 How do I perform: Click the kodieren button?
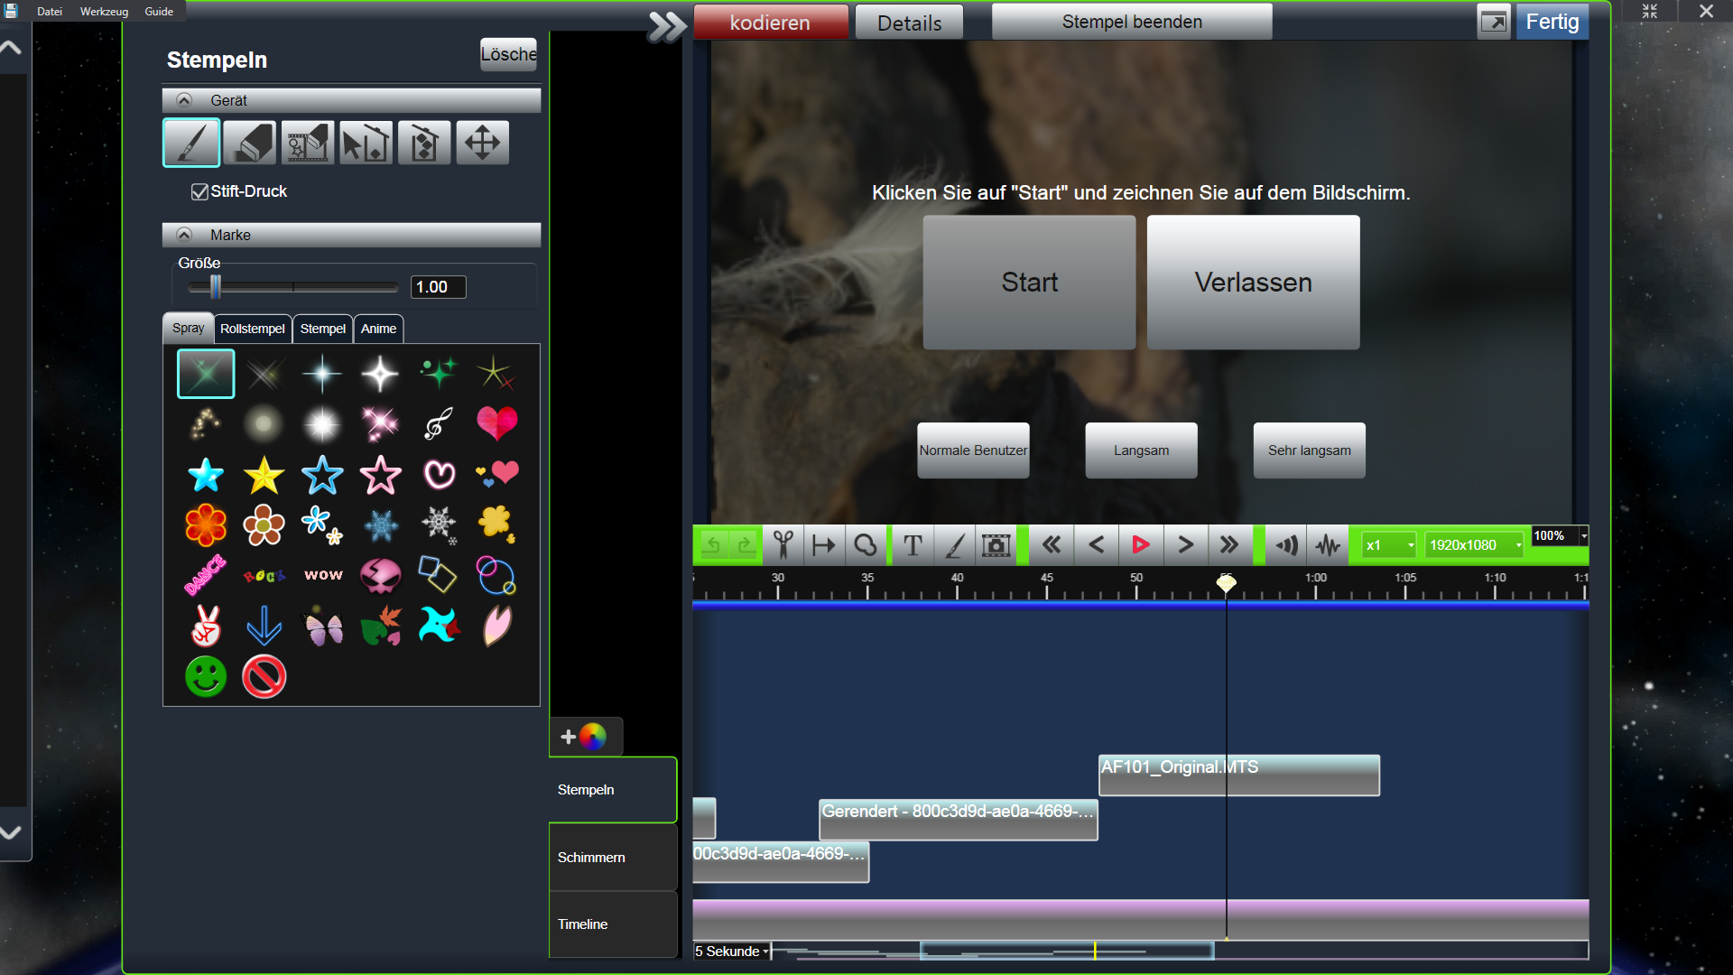[x=771, y=23]
